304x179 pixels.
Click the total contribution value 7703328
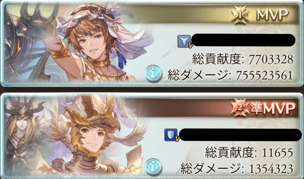click(x=271, y=60)
